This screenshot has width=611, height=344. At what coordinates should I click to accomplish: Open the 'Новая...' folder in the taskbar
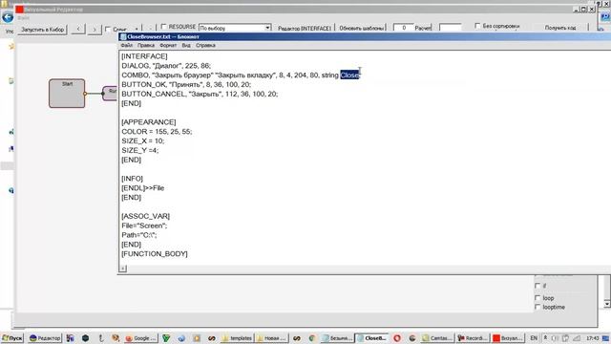[x=271, y=338]
